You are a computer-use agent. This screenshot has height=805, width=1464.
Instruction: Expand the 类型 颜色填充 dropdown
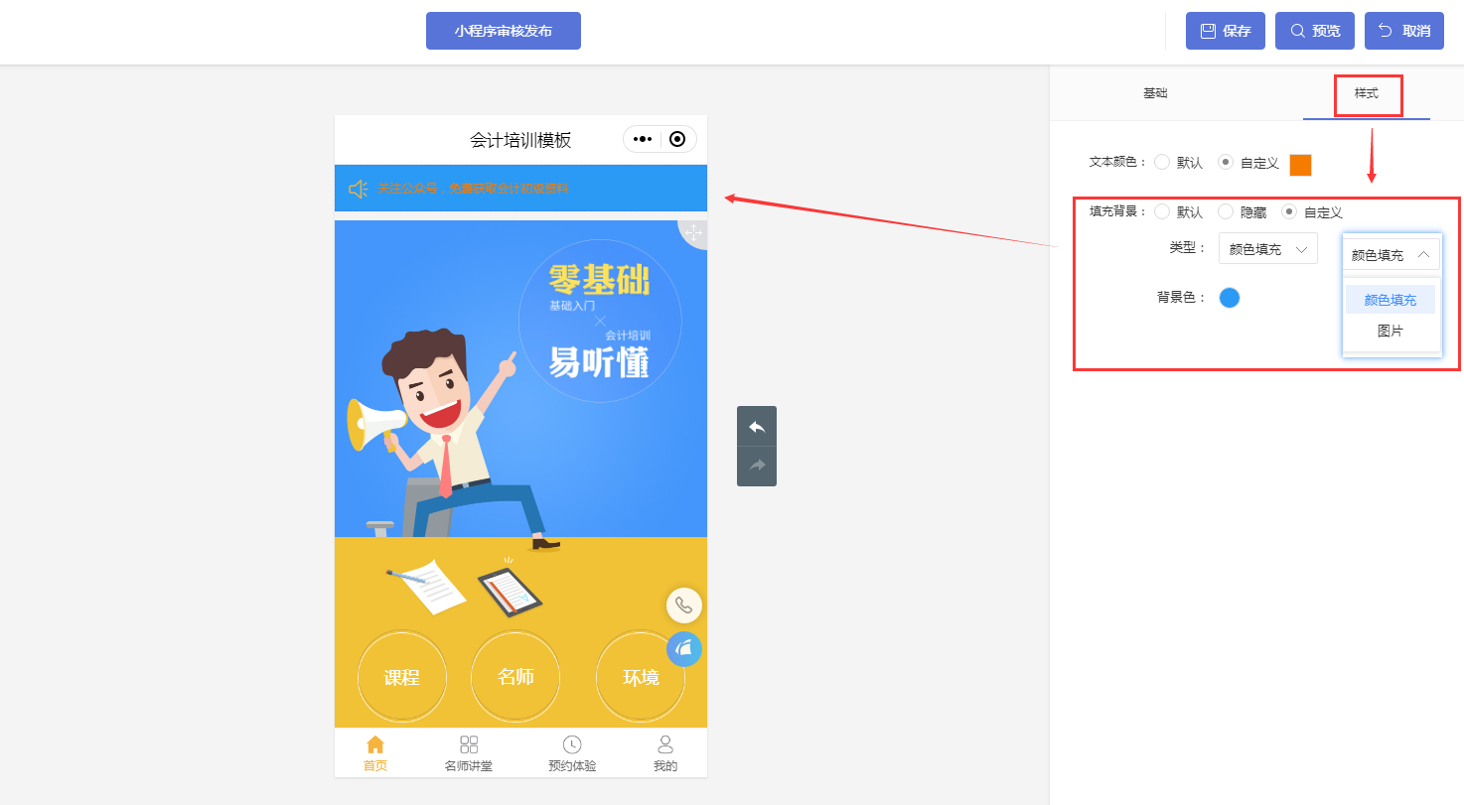pos(1267,249)
